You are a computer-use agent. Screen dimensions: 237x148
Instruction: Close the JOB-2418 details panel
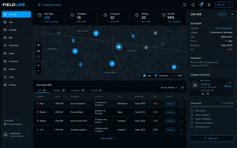point(232,14)
